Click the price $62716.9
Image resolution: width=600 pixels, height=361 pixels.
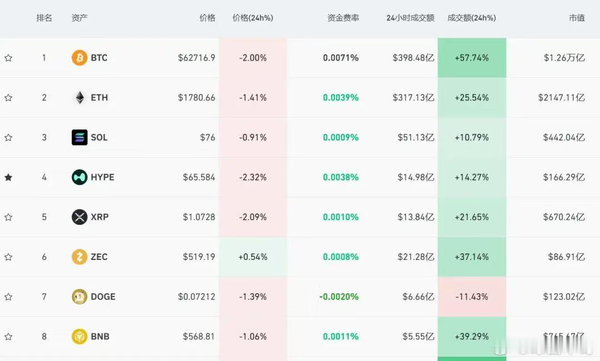point(196,58)
